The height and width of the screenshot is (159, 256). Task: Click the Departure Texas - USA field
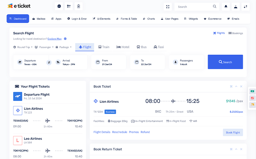click(x=31, y=62)
